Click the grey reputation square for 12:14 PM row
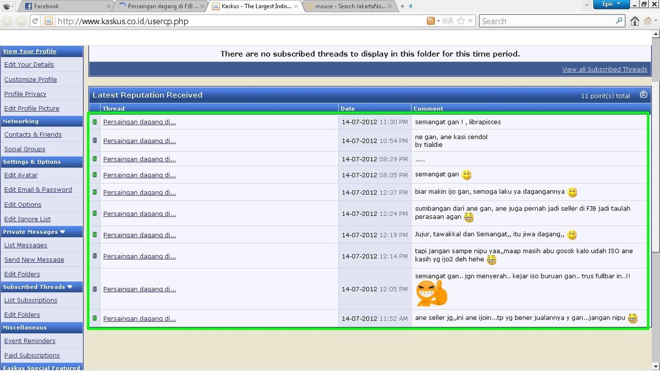 [95, 256]
